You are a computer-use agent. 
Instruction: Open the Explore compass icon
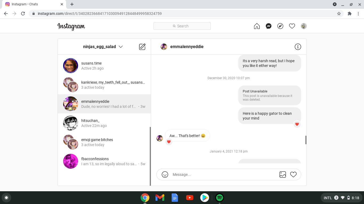pyautogui.click(x=280, y=26)
